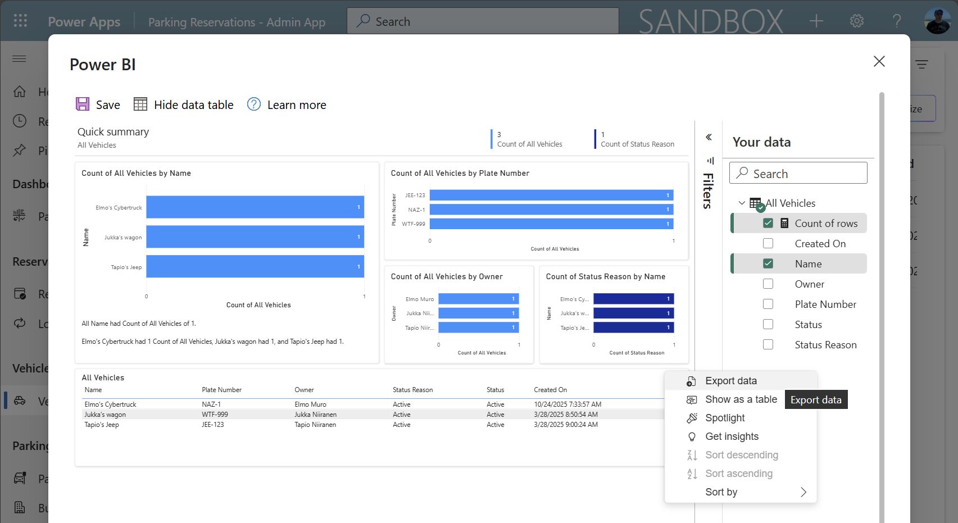Click the Hide data table grid icon
The image size is (958, 523).
pos(140,104)
